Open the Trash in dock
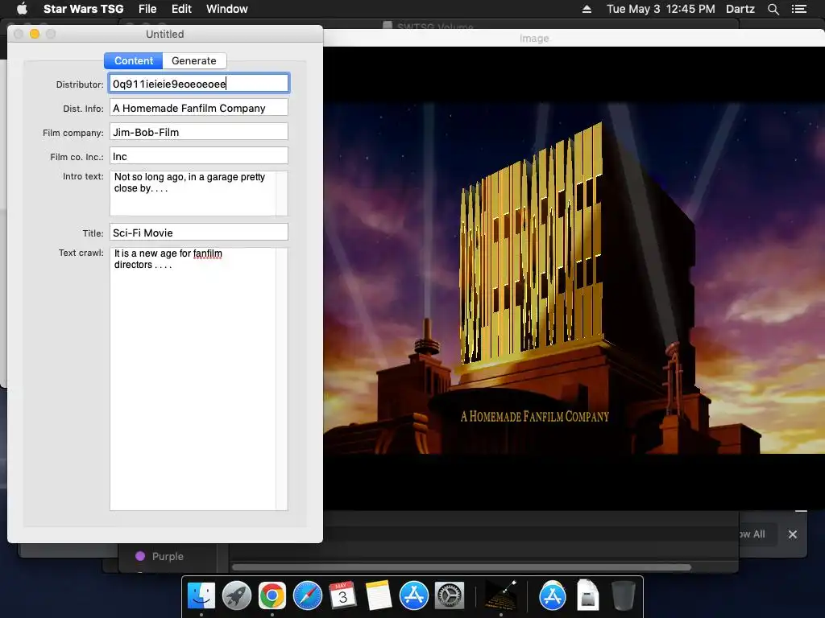825x618 pixels. (x=623, y=596)
